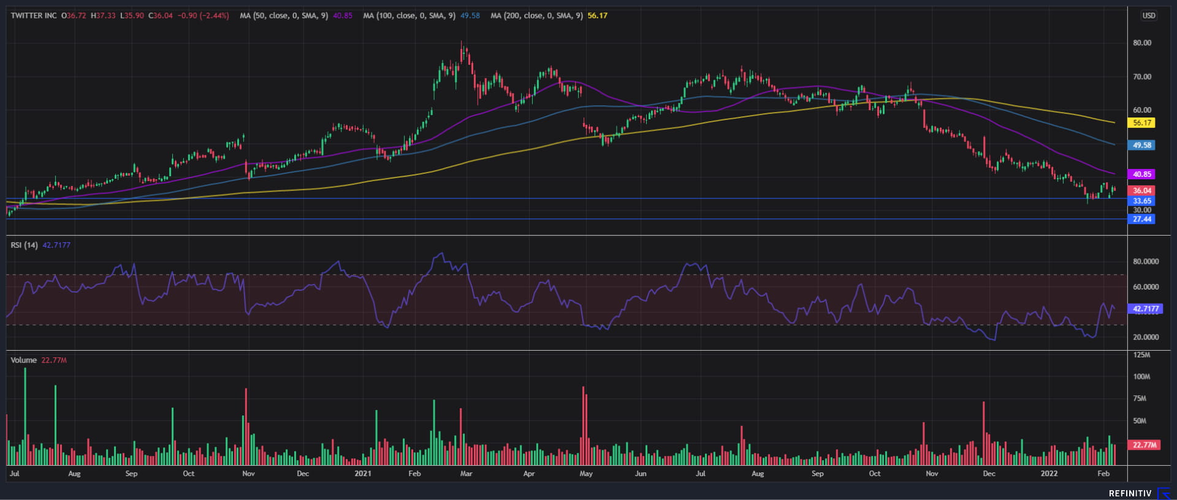Click the 33.65 horizontal line price tag

(x=1141, y=201)
